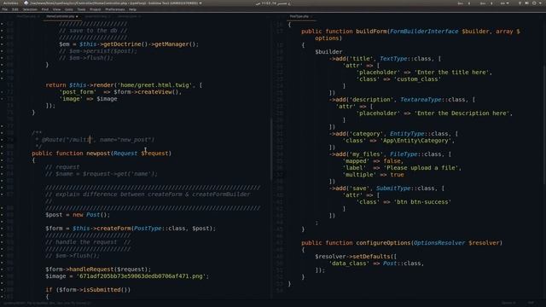Click the '// $em->persist($post);' comment
Screen dimensions: 546x307
[x=98, y=51]
